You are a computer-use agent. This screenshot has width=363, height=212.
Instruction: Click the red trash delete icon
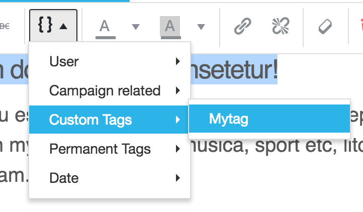click(357, 26)
